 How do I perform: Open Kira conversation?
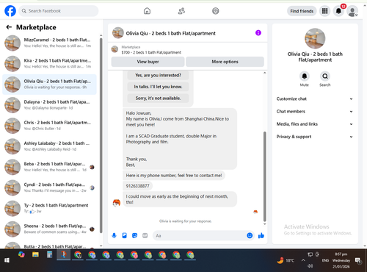[49, 63]
